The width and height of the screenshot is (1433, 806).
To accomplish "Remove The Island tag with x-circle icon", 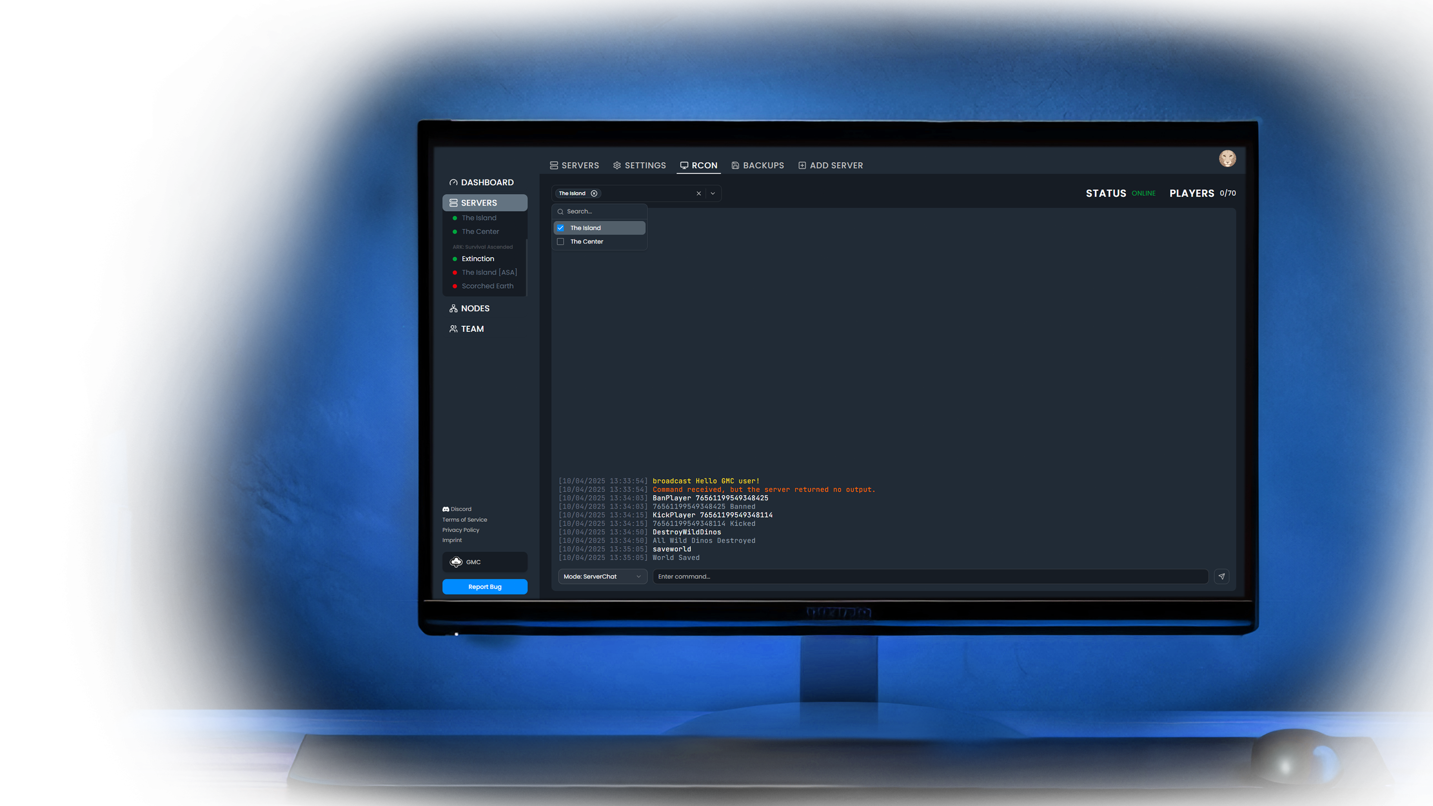I will 594,194.
